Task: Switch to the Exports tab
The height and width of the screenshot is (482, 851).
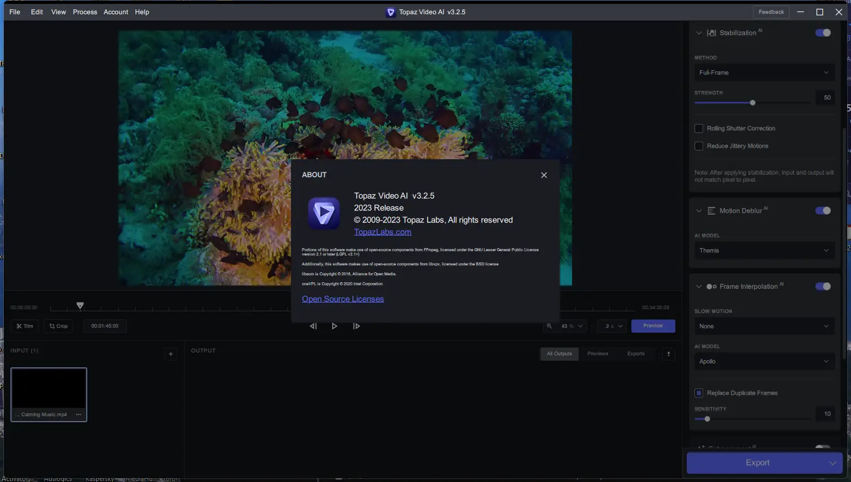Action: (x=636, y=354)
